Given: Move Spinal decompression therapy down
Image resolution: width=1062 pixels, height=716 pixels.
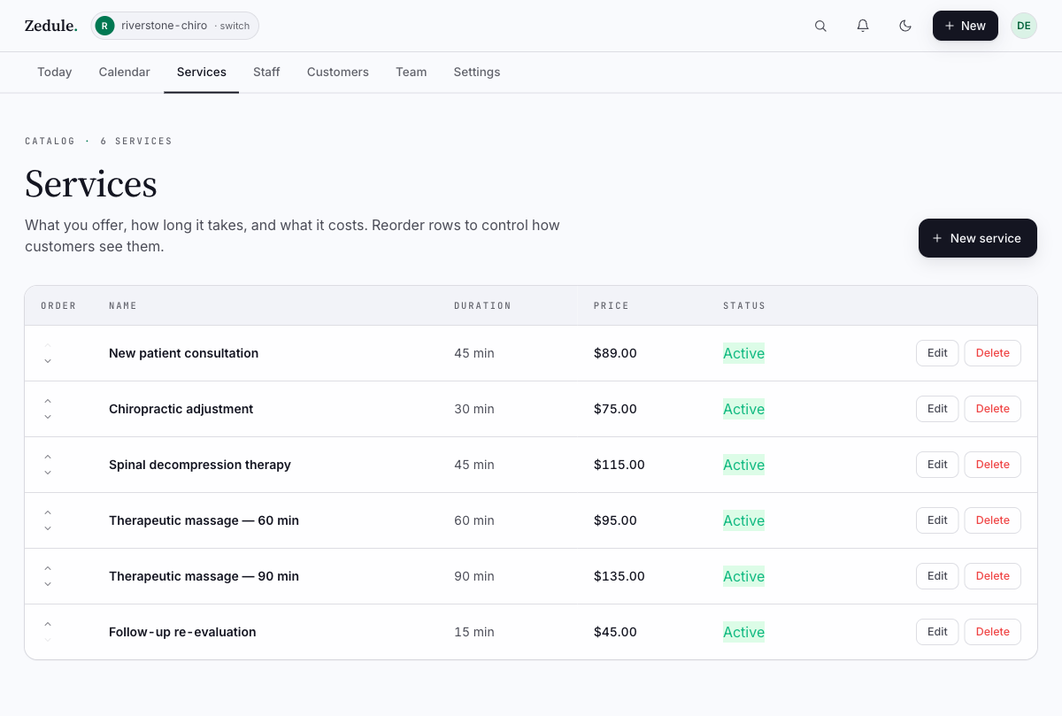Looking at the screenshot, I should [48, 473].
